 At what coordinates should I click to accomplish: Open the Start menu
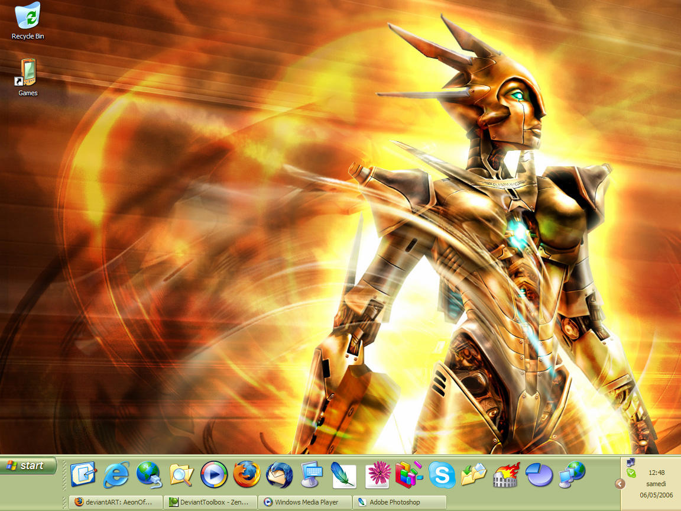click(x=28, y=465)
